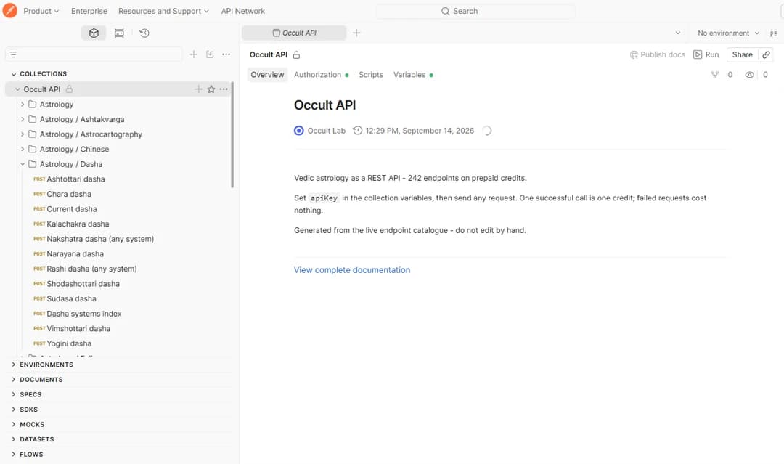The image size is (784, 464).
Task: Expand the Astrology folder
Action: [23, 104]
